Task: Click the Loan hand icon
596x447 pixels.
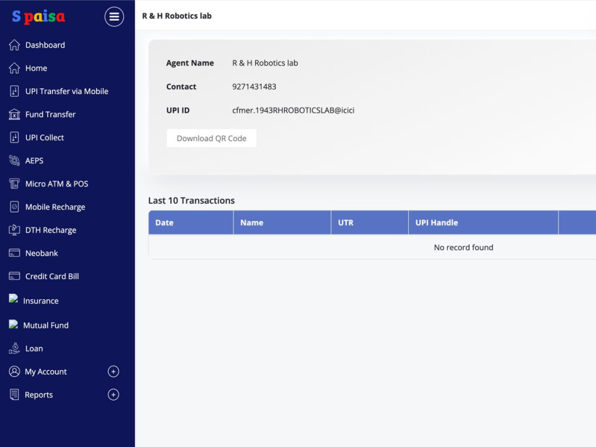Action: [x=14, y=349]
